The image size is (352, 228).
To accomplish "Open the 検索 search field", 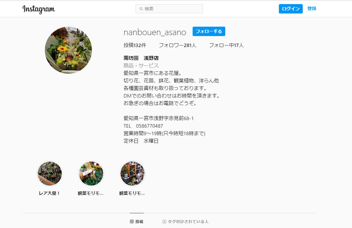I will click(x=169, y=9).
